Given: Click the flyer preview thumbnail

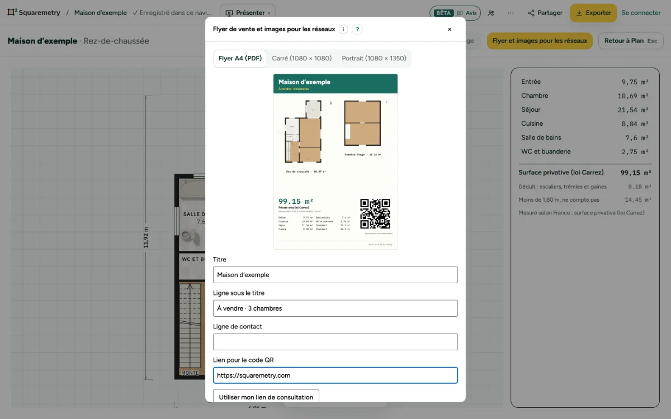Looking at the screenshot, I should pyautogui.click(x=335, y=161).
